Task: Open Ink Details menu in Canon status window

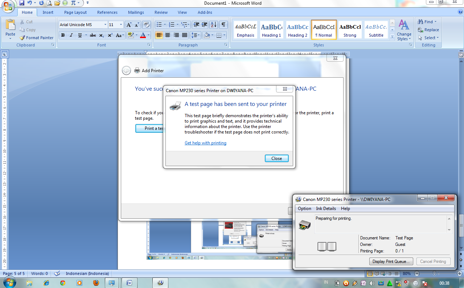Action: pyautogui.click(x=326, y=209)
